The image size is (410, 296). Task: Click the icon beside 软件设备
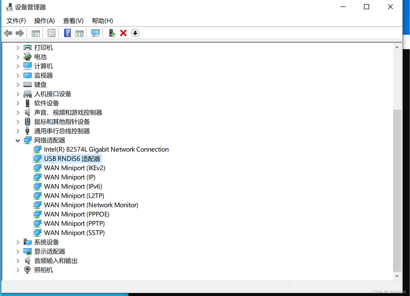coord(27,103)
